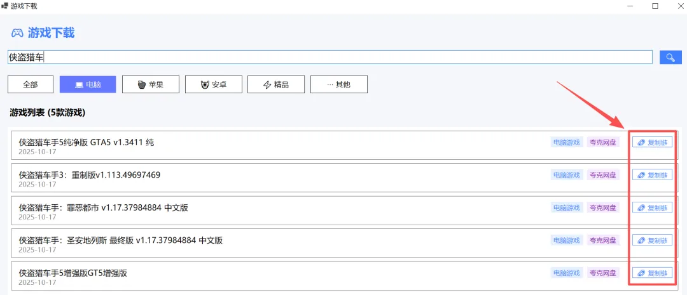Select the 其他 category filter

click(339, 85)
